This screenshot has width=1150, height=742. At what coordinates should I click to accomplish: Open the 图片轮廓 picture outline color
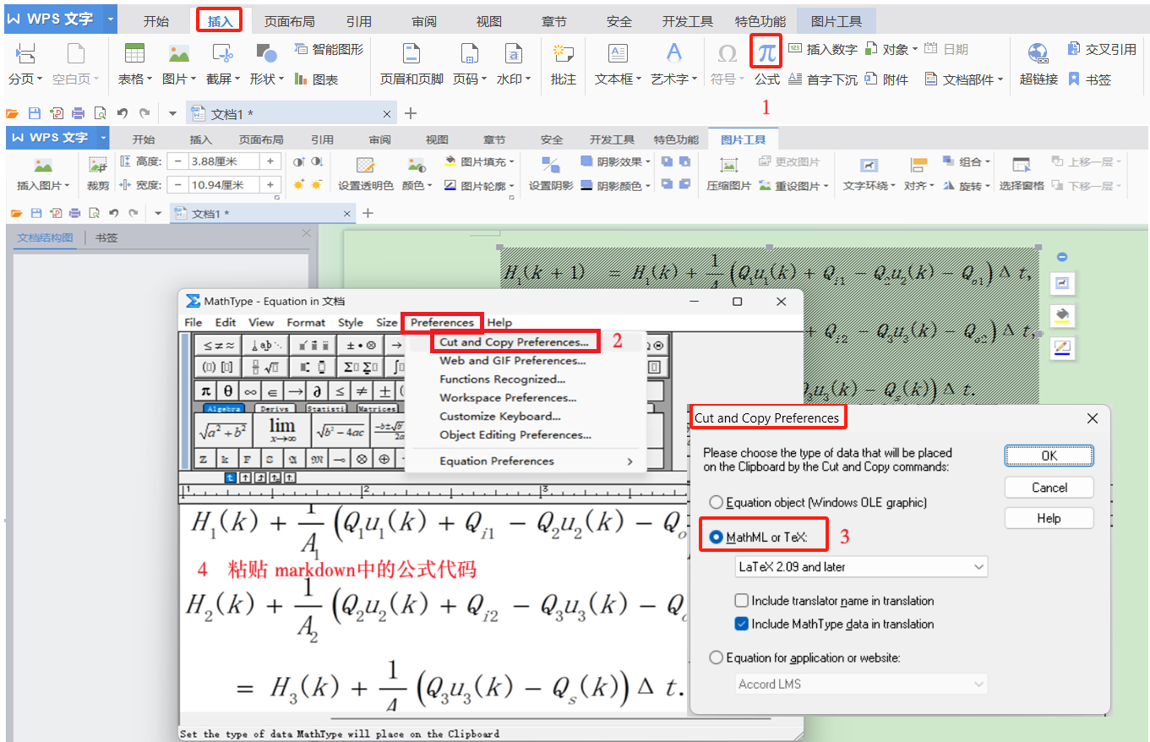(x=479, y=186)
